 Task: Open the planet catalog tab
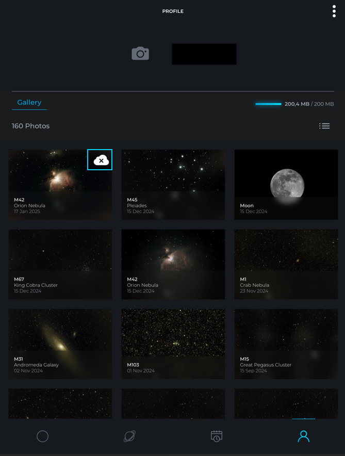[129, 436]
